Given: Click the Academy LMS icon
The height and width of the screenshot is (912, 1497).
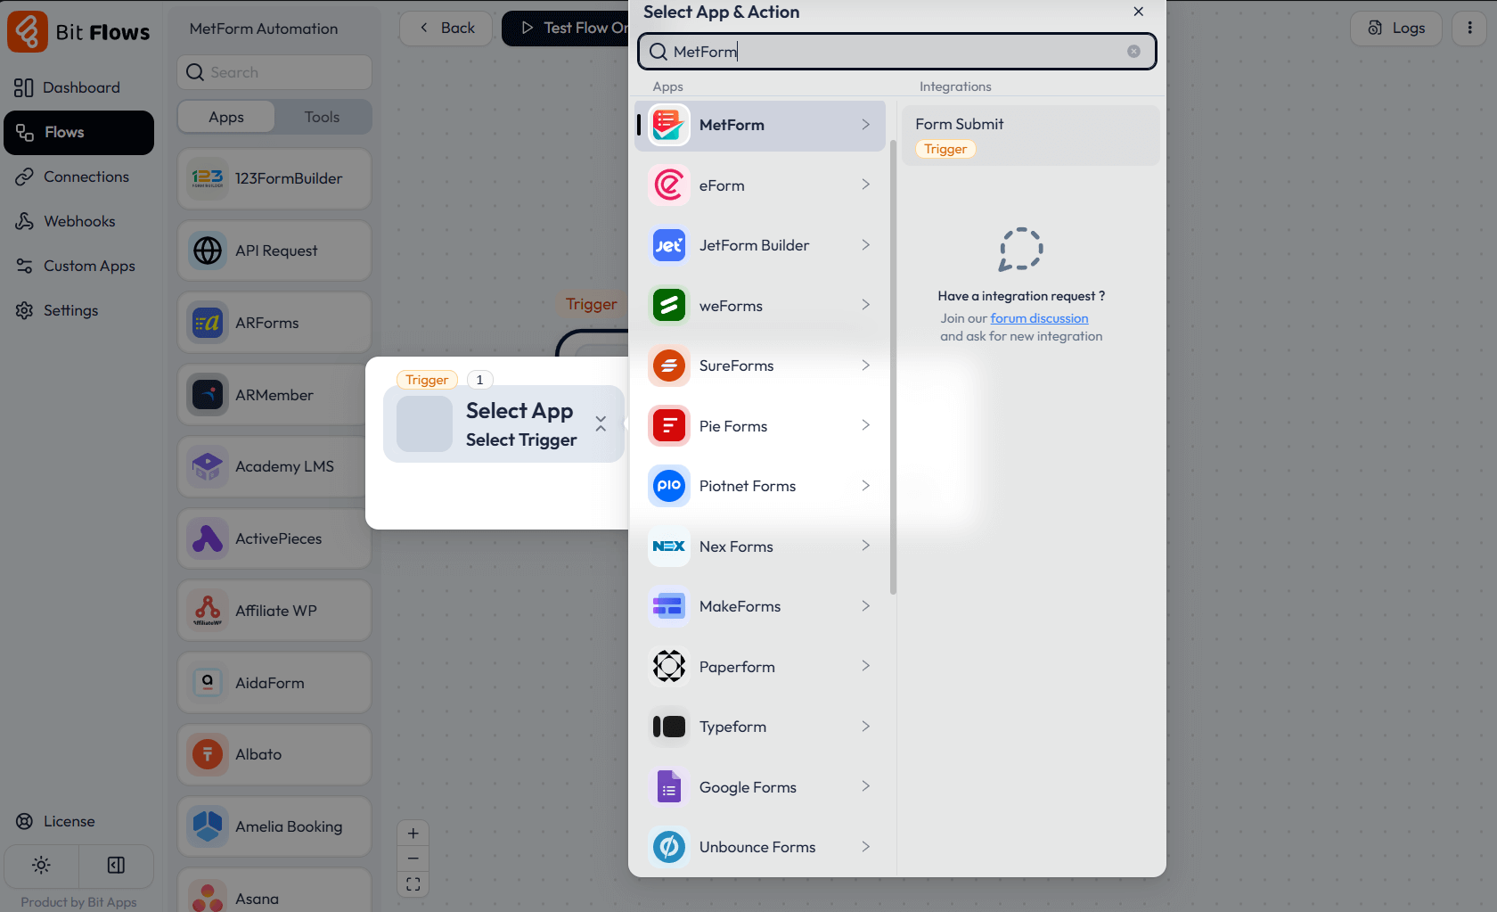Looking at the screenshot, I should click(208, 466).
